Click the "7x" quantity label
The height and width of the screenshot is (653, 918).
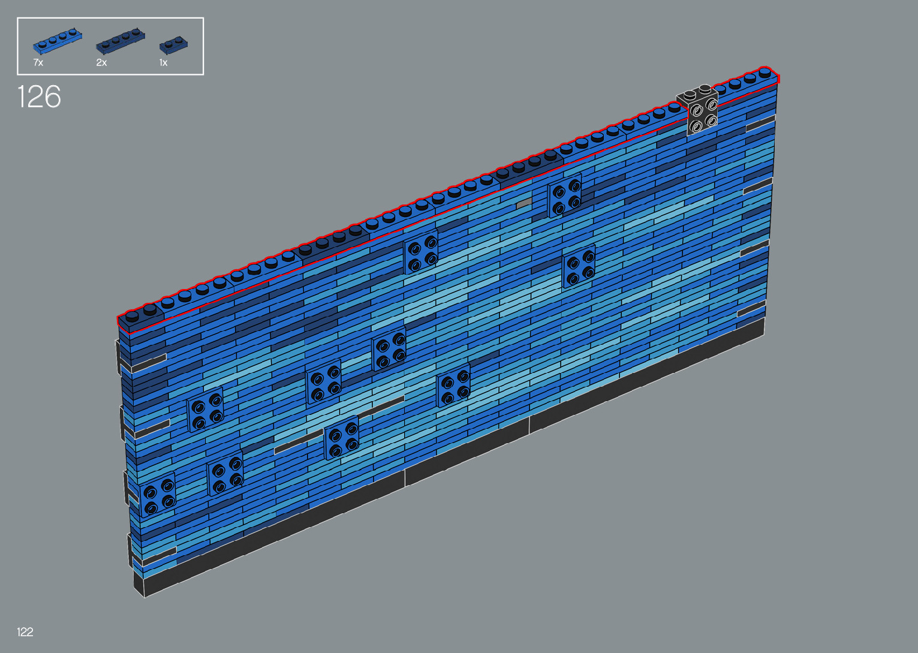[x=38, y=62]
